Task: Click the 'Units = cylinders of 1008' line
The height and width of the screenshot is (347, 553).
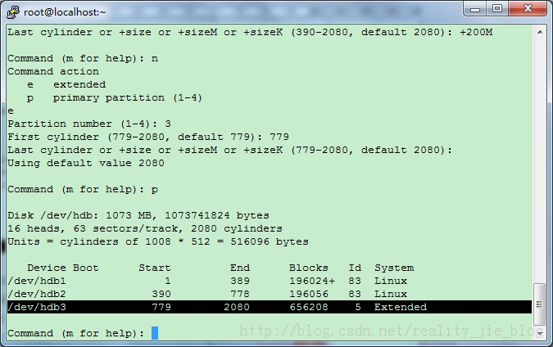Action: tap(158, 241)
